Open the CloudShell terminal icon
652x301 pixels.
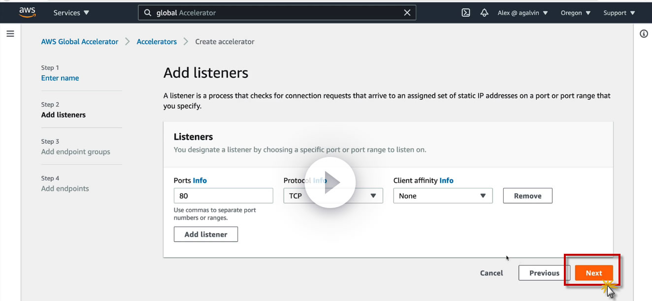[x=466, y=13]
